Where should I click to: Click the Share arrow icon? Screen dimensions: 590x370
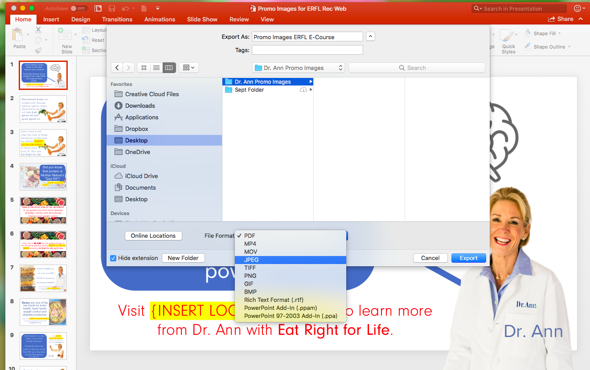(552, 19)
